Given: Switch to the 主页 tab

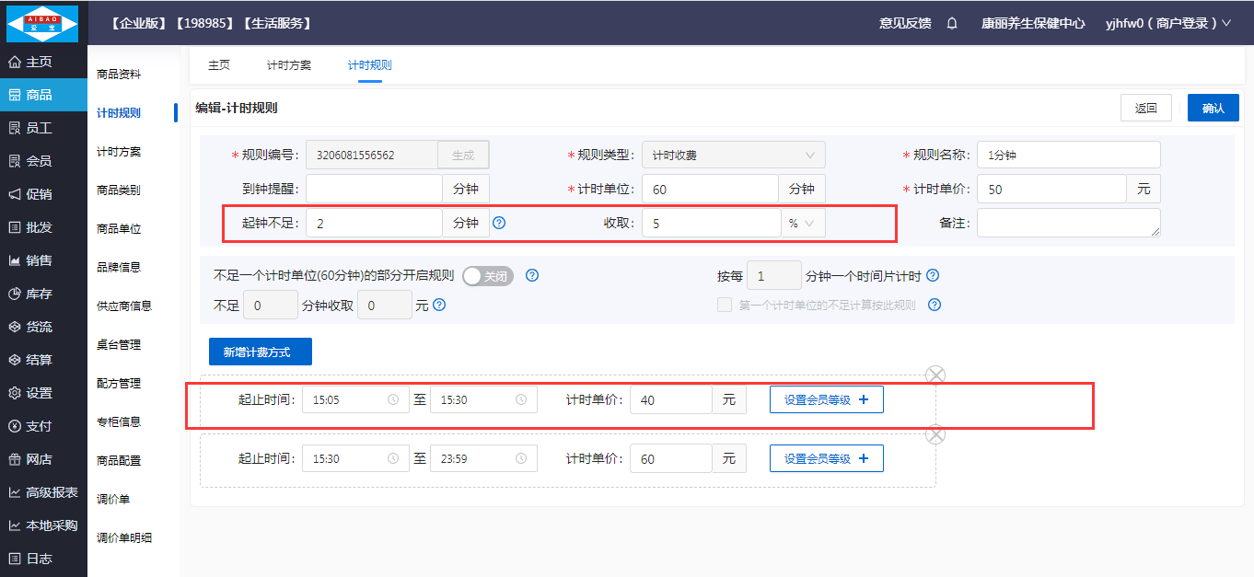Looking at the screenshot, I should tap(219, 65).
